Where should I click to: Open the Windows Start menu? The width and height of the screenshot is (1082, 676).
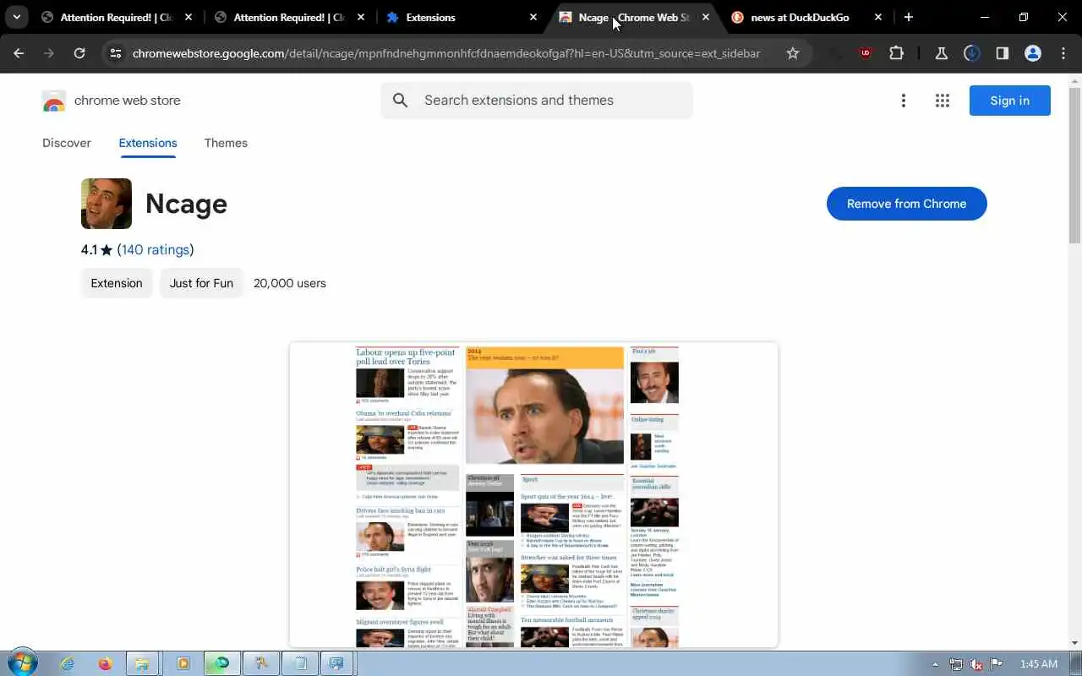click(x=23, y=663)
